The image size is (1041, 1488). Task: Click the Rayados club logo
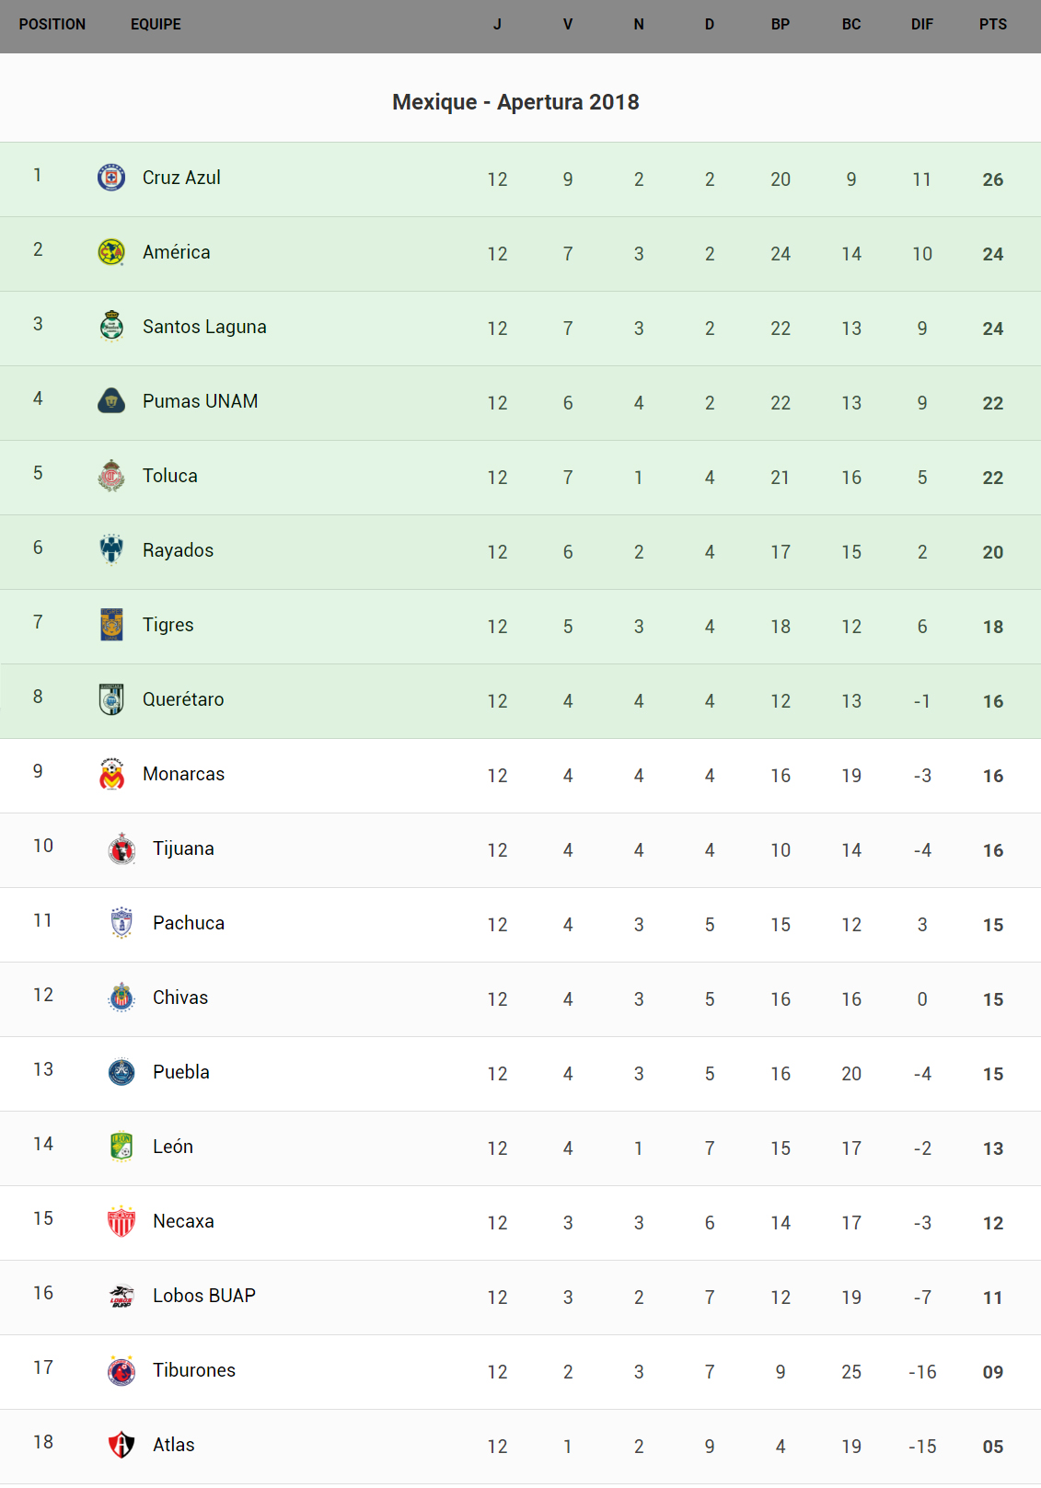111,549
